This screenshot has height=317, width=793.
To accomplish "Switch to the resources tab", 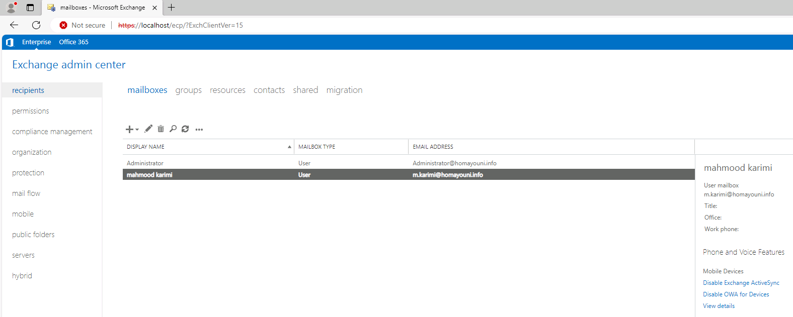I will point(227,90).
